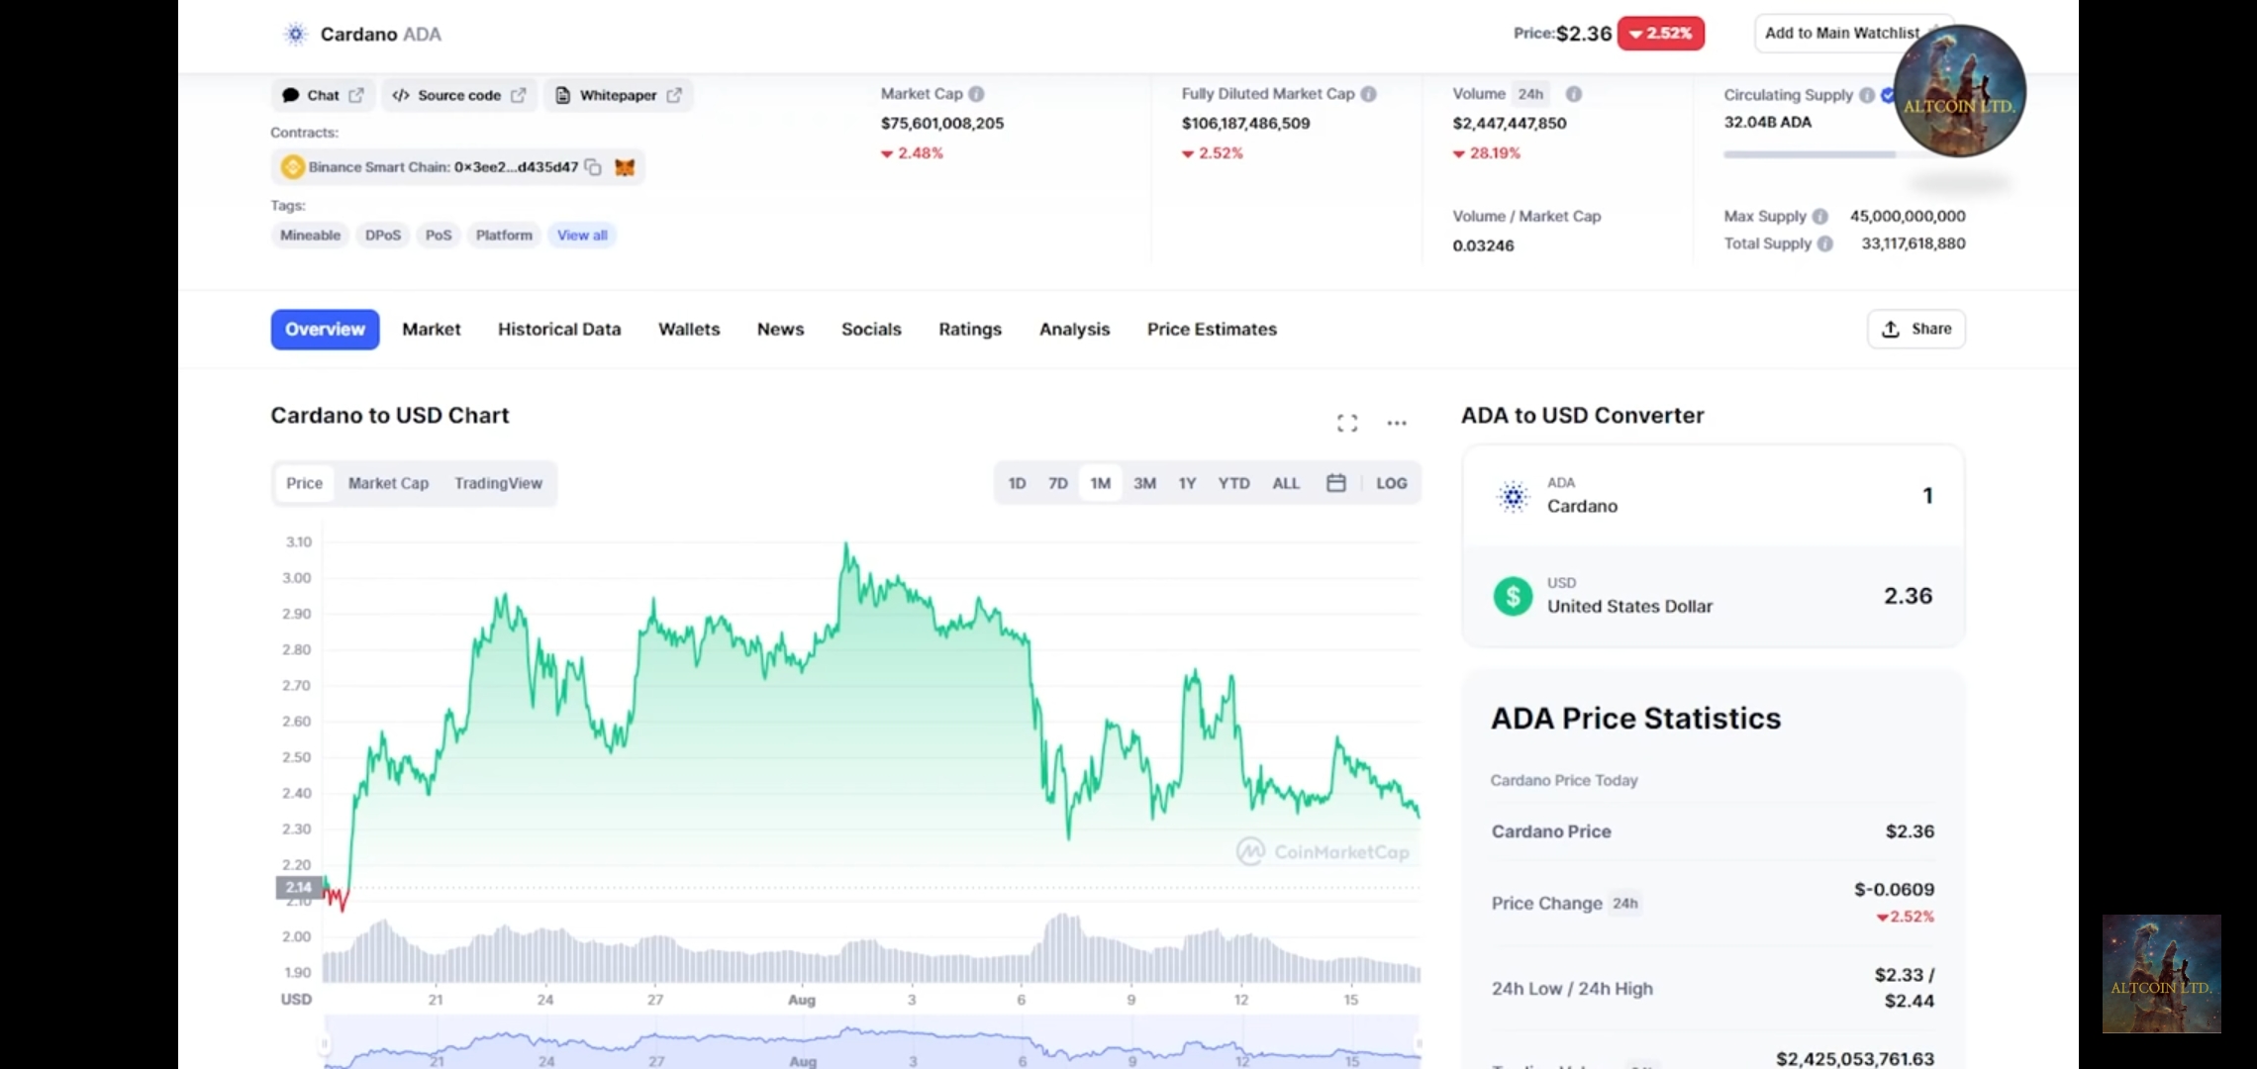The image size is (2257, 1069).
Task: Set chart range to 1D
Action: click(1017, 484)
